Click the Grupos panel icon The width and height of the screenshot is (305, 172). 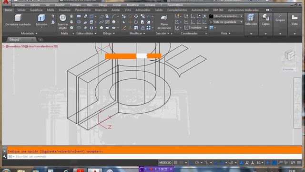click(280, 15)
